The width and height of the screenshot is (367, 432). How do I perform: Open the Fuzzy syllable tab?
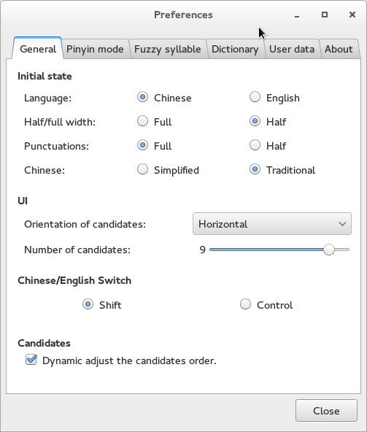click(x=168, y=49)
